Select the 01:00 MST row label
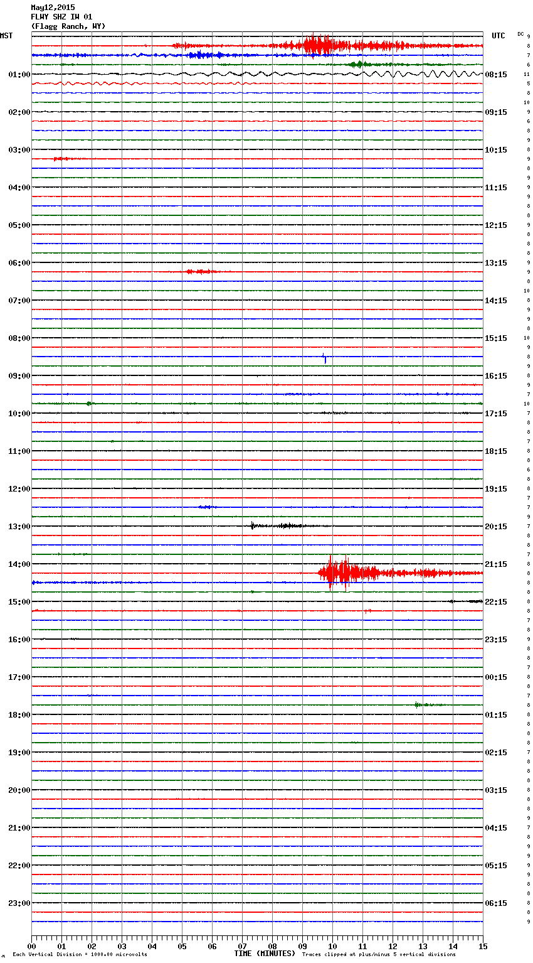This screenshot has height=963, width=533. 19,75
